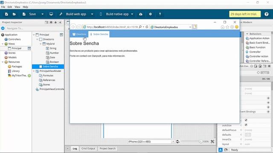273x153 pixels.
Task: Close the DirectorioEmpleados browser tab
Action: 190,27
